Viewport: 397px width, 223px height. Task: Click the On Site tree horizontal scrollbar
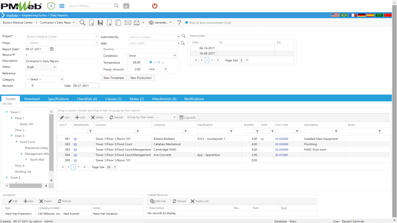26,186
